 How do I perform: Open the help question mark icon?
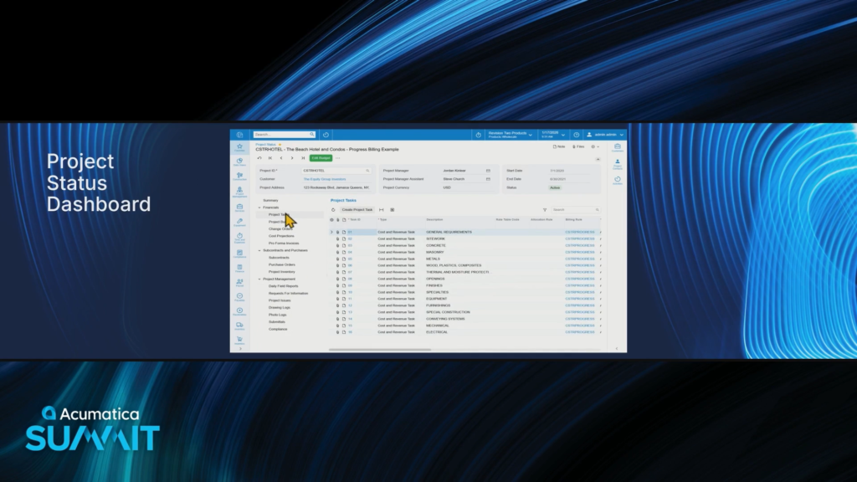[x=576, y=135]
